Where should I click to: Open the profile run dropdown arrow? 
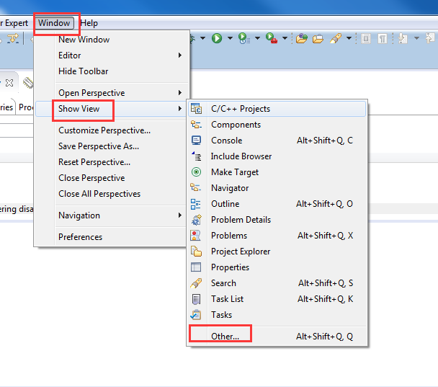click(258, 38)
